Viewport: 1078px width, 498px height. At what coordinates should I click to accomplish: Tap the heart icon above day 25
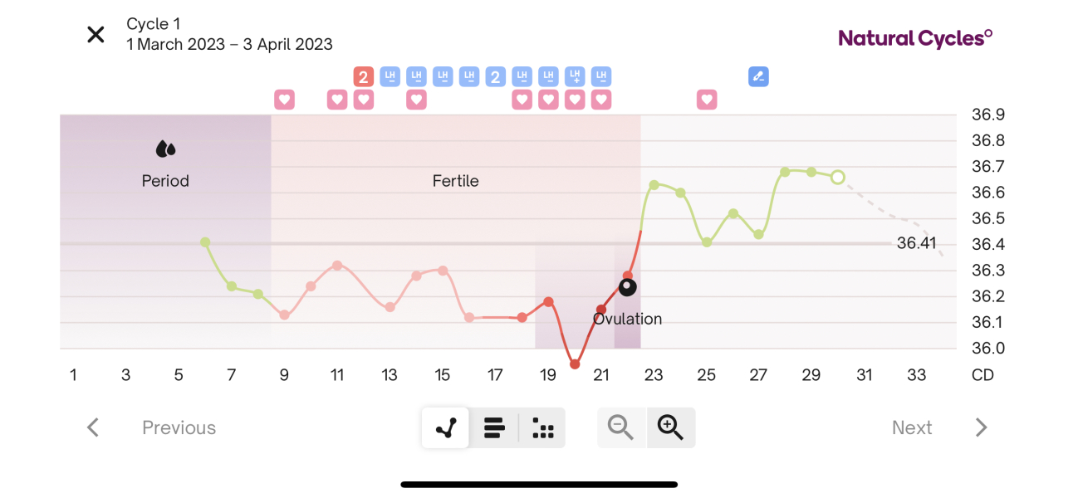click(706, 100)
